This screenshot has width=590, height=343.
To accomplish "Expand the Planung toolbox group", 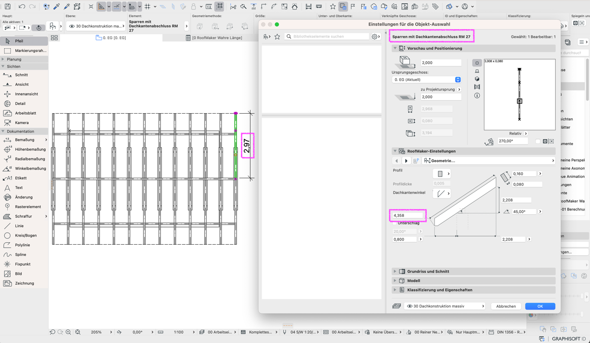I will click(x=3, y=59).
